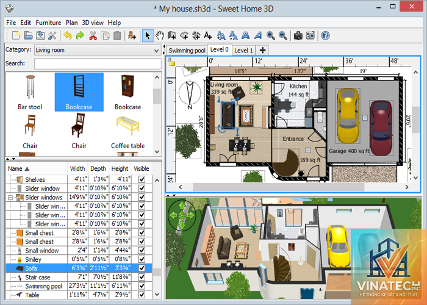Toggle visibility checkbox for Sofa
This screenshot has width=427, height=305.
point(142,268)
